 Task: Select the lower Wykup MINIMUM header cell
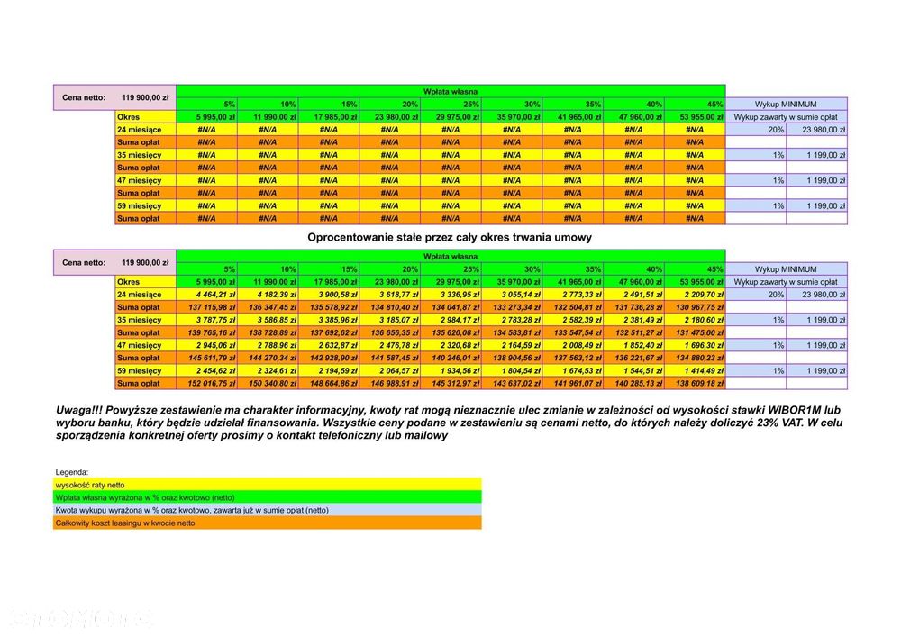point(786,268)
